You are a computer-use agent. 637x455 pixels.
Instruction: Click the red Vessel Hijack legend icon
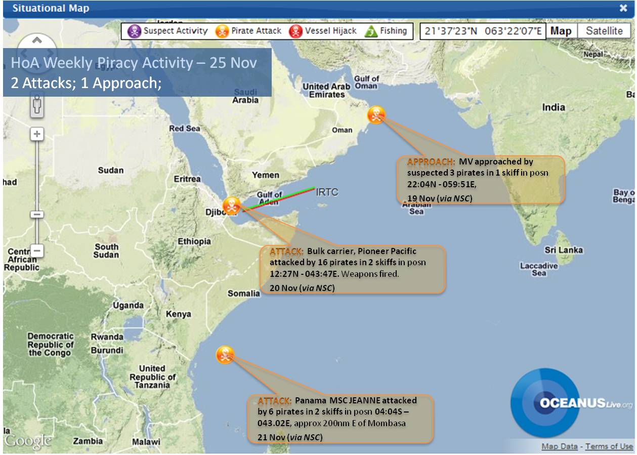coord(295,31)
